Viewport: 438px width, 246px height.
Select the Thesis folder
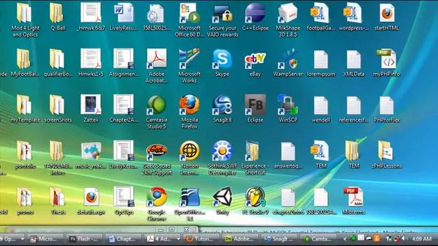point(57,197)
